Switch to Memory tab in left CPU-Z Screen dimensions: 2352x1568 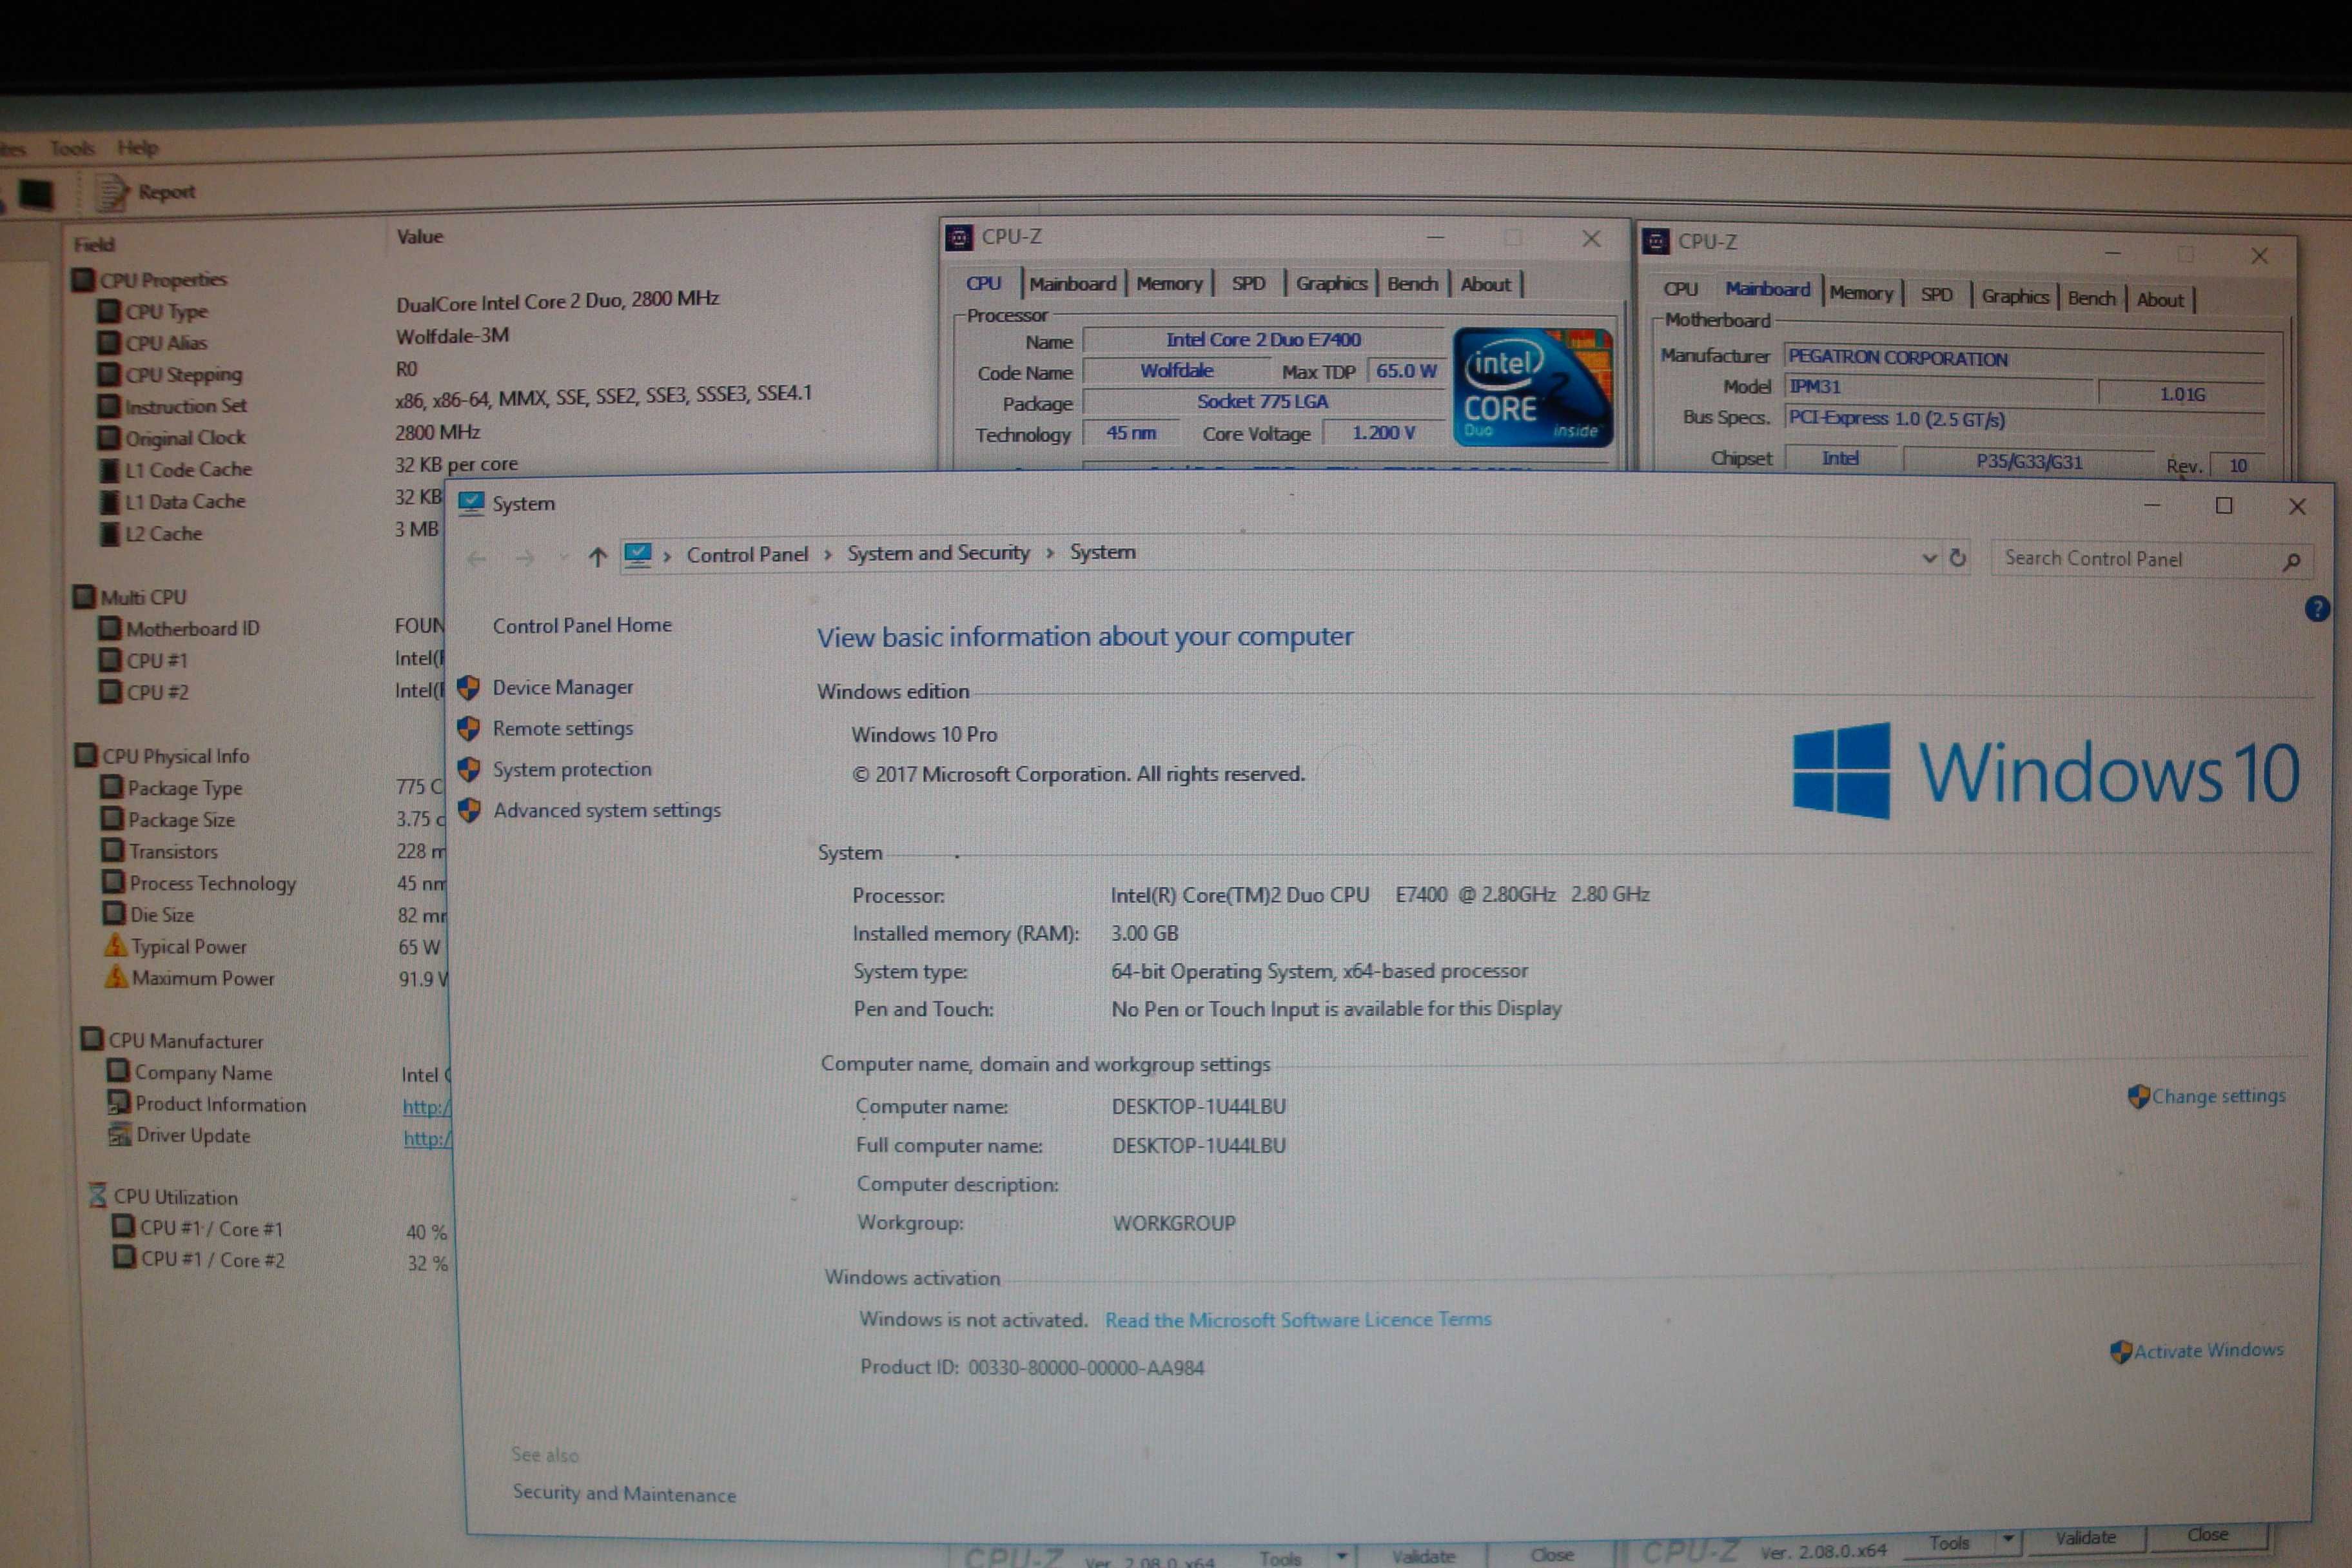coord(1169,284)
